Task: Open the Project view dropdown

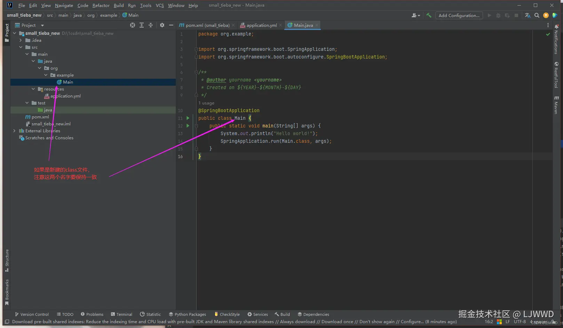Action: [42, 25]
